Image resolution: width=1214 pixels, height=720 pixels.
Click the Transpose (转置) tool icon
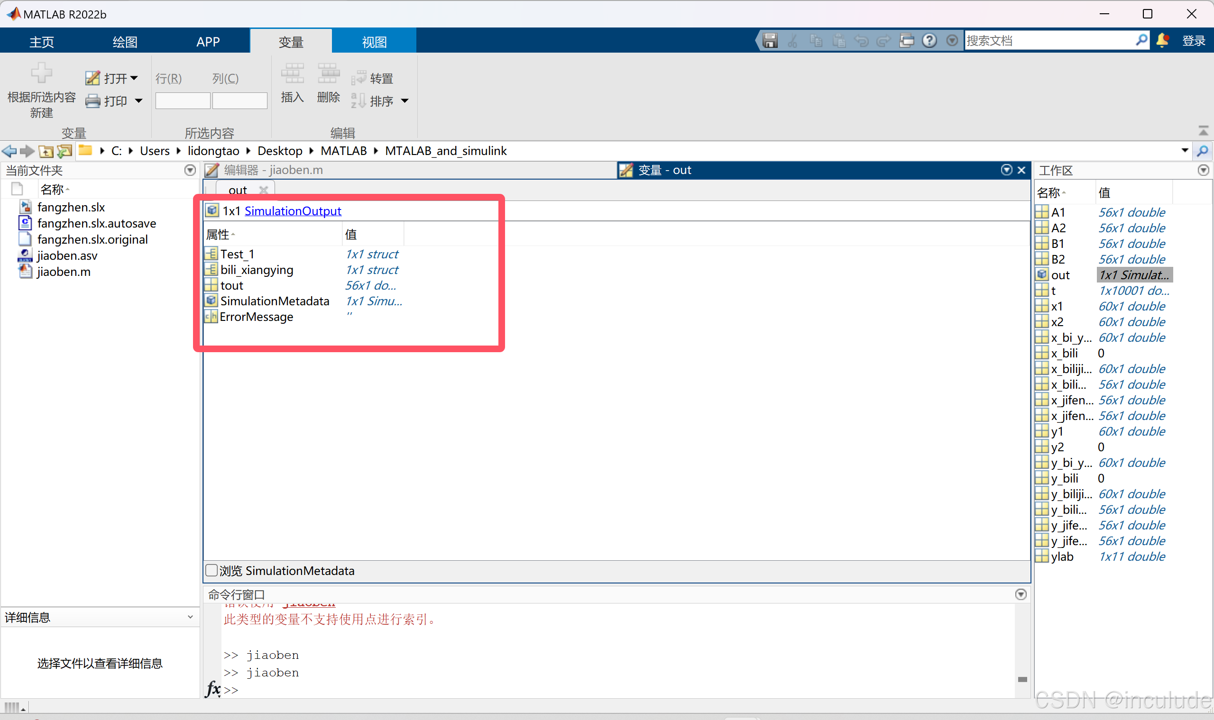click(359, 78)
